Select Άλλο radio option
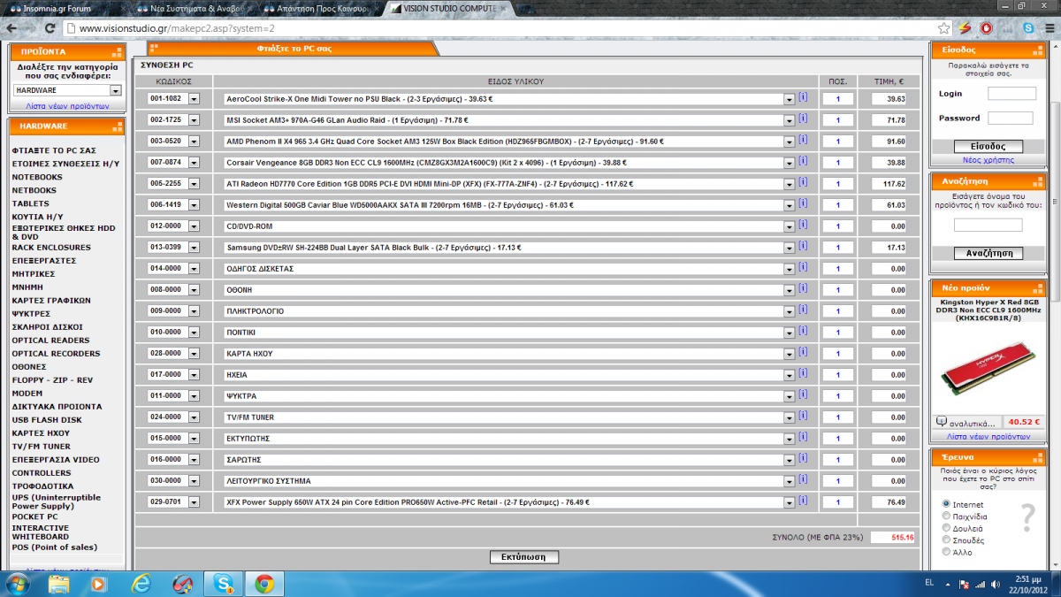 (x=947, y=552)
